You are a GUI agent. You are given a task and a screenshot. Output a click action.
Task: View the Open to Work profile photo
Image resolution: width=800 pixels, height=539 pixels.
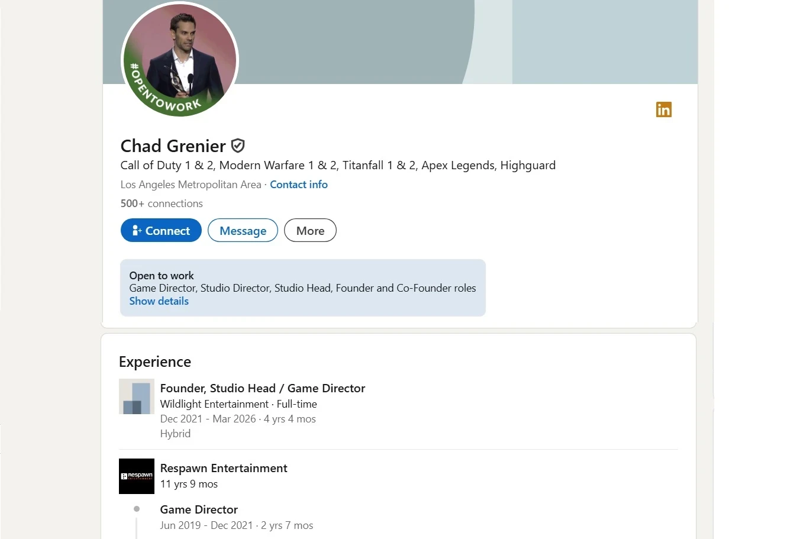pos(180,59)
